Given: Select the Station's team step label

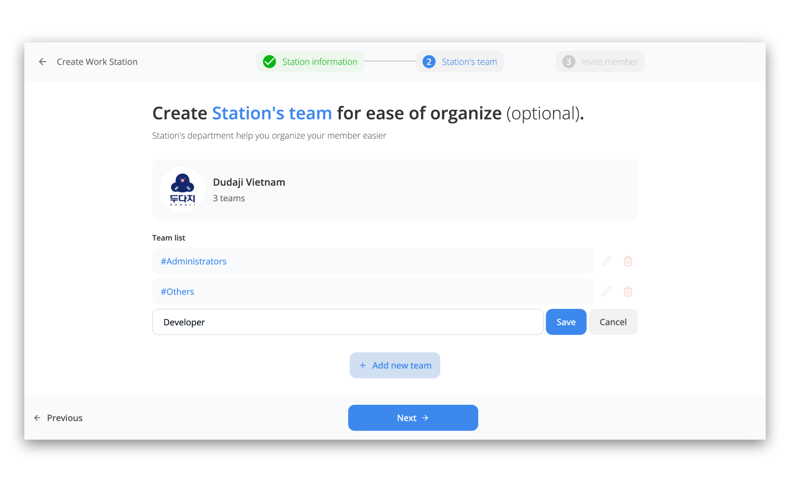Looking at the screenshot, I should [469, 62].
